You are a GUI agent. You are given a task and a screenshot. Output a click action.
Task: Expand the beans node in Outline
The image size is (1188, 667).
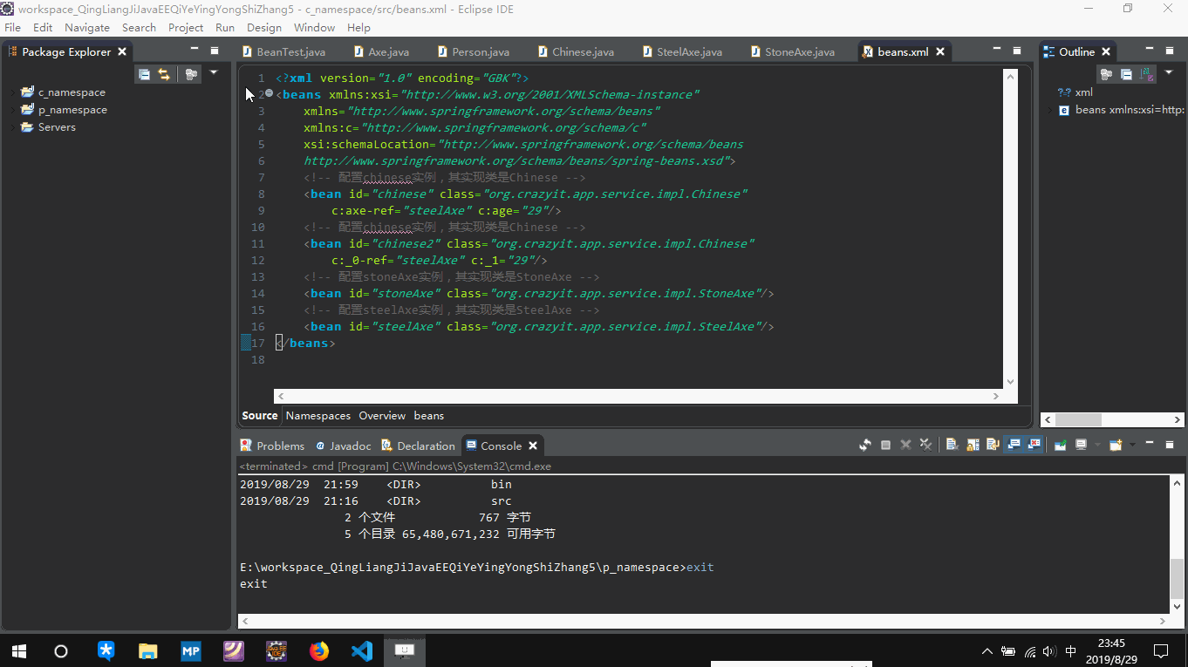coord(1049,110)
